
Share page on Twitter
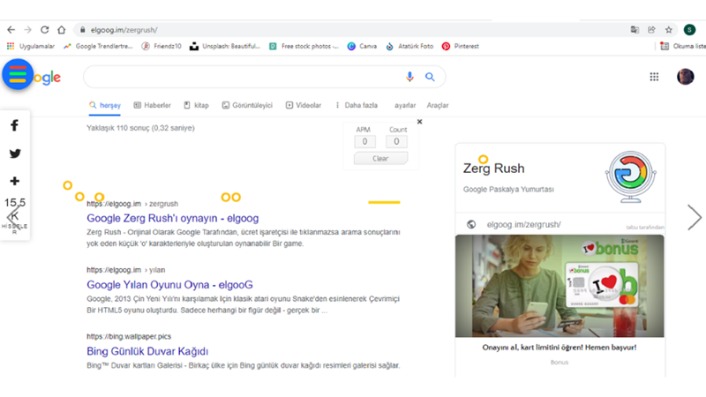click(x=15, y=154)
